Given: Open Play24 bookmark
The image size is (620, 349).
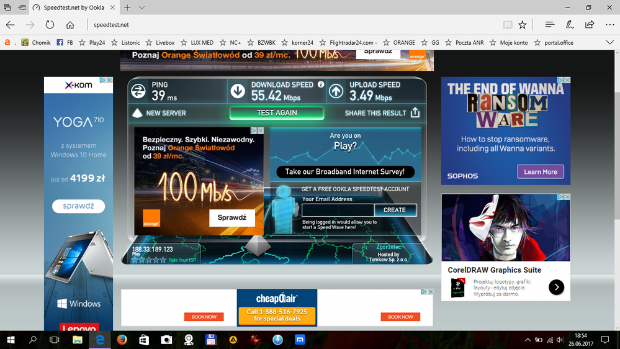Looking at the screenshot, I should click(92, 42).
